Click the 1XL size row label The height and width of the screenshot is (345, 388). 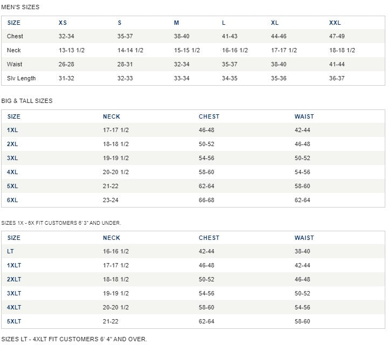[x=12, y=130]
